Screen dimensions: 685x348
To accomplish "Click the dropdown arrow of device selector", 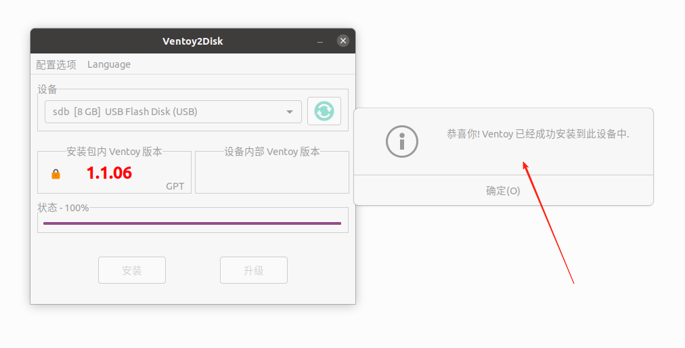I will pos(289,112).
